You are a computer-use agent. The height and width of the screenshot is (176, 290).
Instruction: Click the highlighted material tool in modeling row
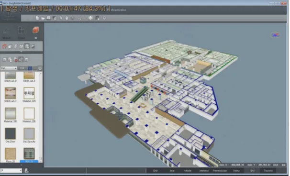click(x=27, y=46)
